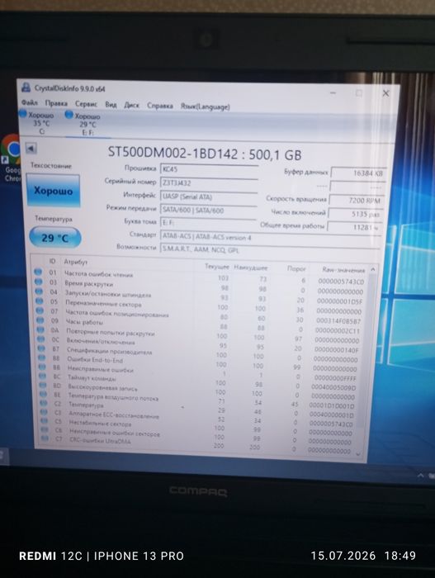Click the Интерфейс field UASP (Serial ATA)
The height and width of the screenshot is (578, 435).
pos(209,197)
